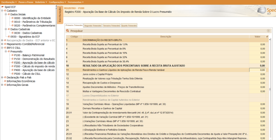276x140 pixels.
Task: Open 0000 - Identificação da Entidade
Action: point(32,18)
